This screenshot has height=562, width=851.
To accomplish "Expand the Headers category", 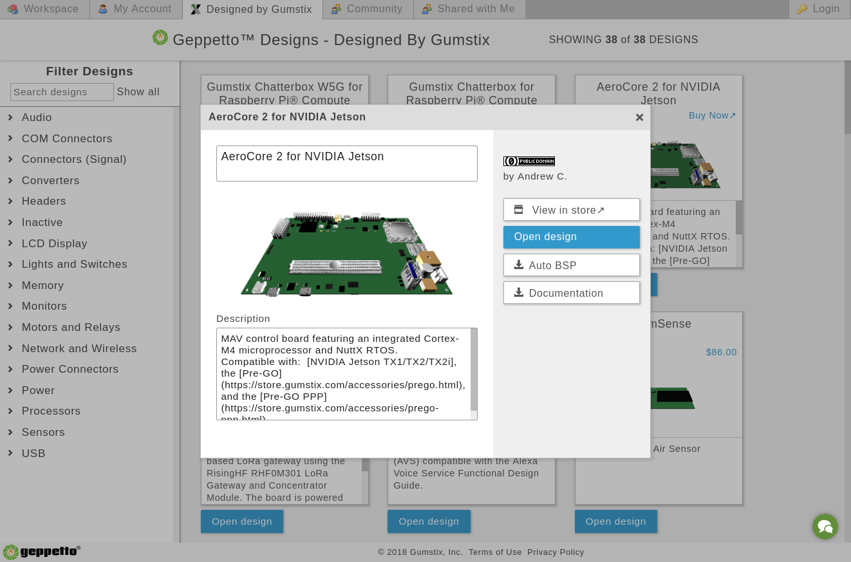I will [x=44, y=201].
